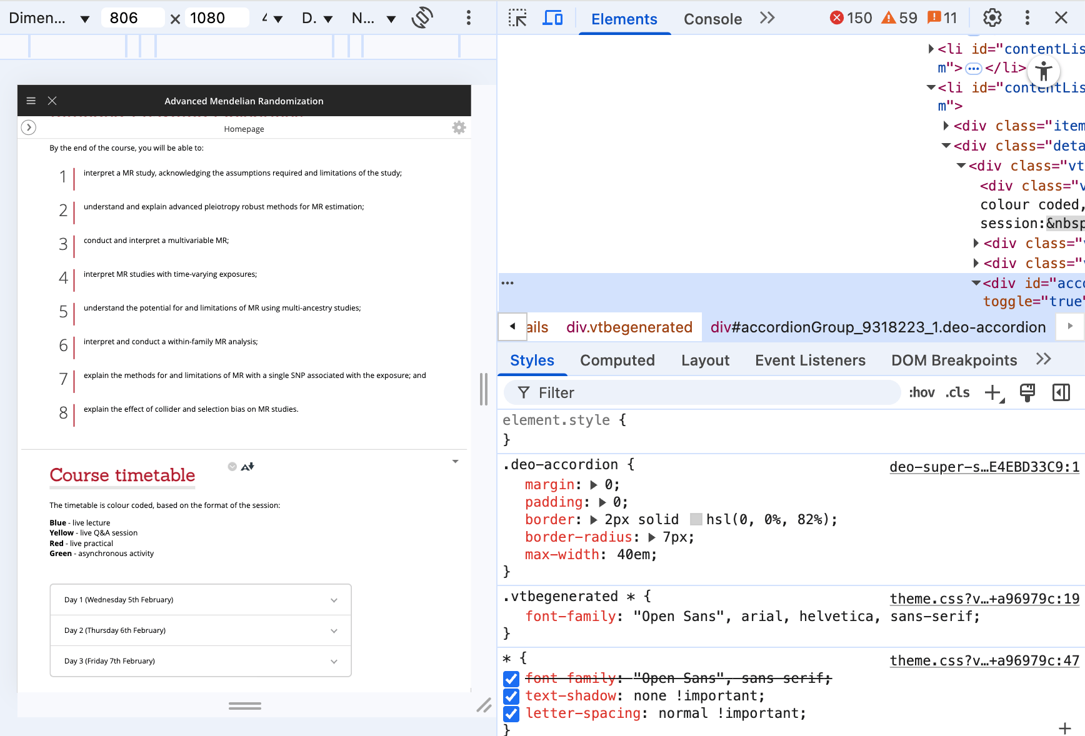Image resolution: width=1085 pixels, height=736 pixels.
Task: Close the Advanced Mendelian Randomization panel
Action: point(52,101)
